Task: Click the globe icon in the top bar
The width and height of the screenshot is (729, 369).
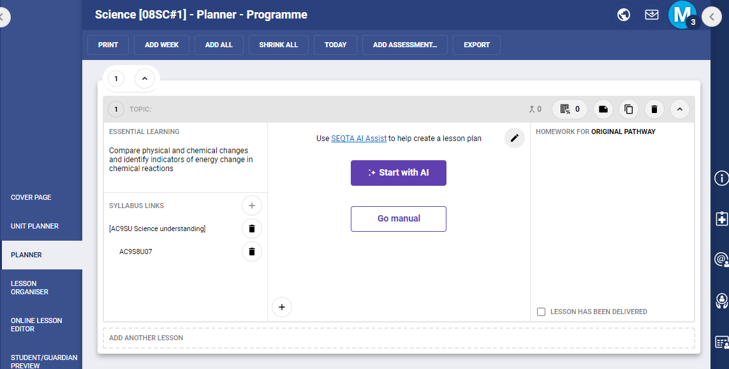Action: coord(623,14)
